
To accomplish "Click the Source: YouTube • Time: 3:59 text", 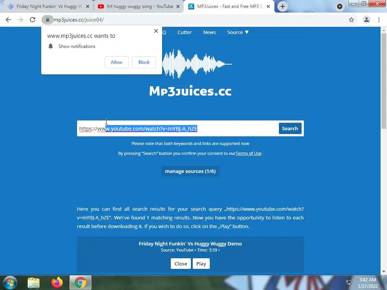I will pyautogui.click(x=190, y=250).
